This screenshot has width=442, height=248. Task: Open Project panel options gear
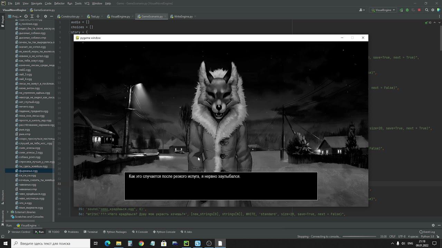(45, 17)
